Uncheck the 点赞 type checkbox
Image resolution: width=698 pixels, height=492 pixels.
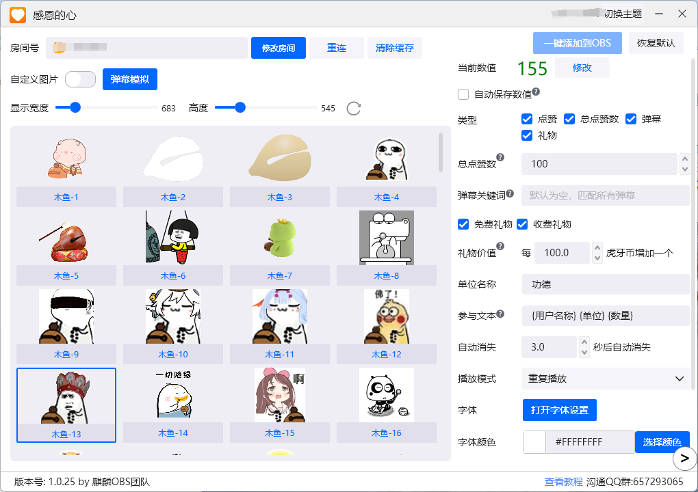tap(527, 119)
